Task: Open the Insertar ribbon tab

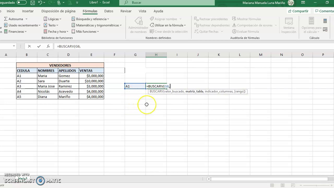Action: point(28,11)
